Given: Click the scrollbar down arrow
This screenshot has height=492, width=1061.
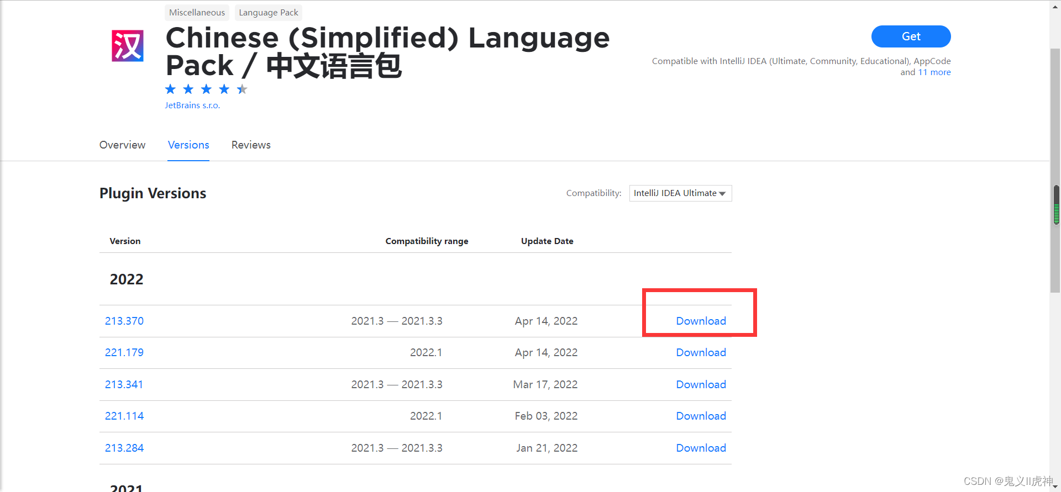Looking at the screenshot, I should (x=1055, y=487).
